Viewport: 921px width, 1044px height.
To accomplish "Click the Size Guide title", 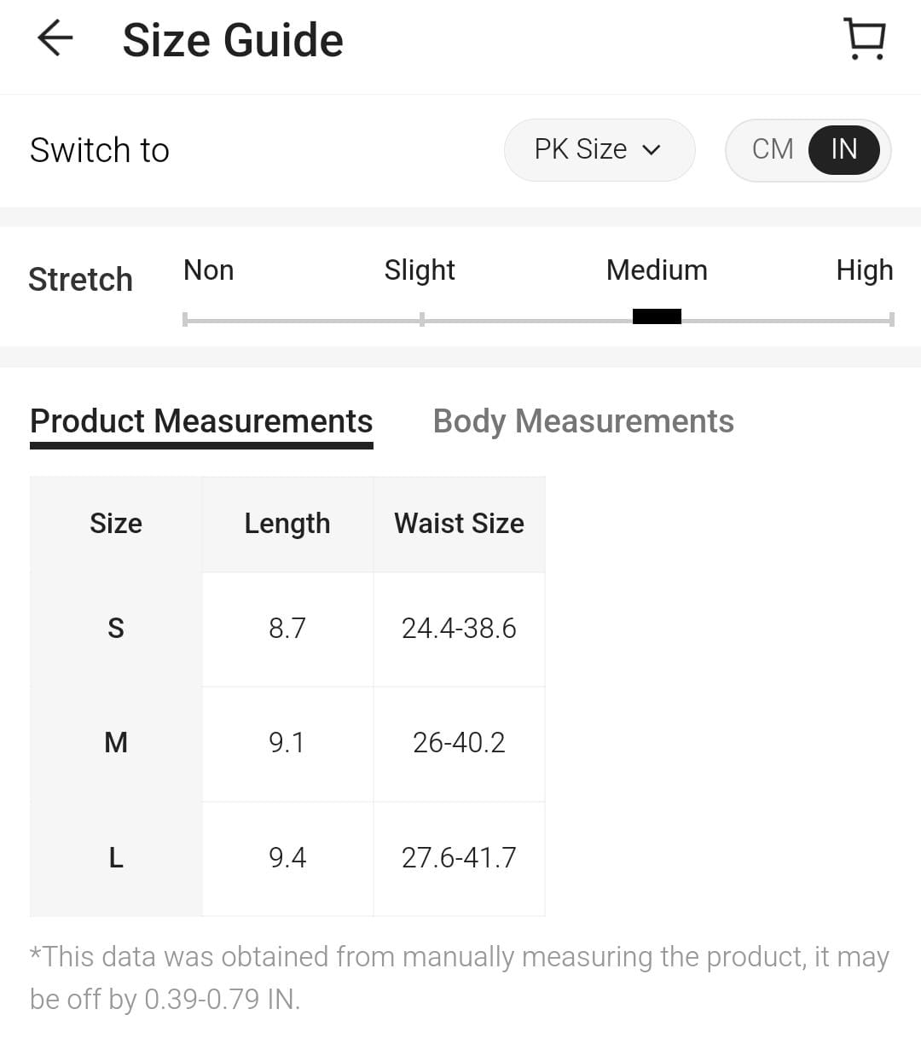I will (x=233, y=40).
